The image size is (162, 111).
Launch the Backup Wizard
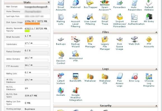[x=76, y=42]
